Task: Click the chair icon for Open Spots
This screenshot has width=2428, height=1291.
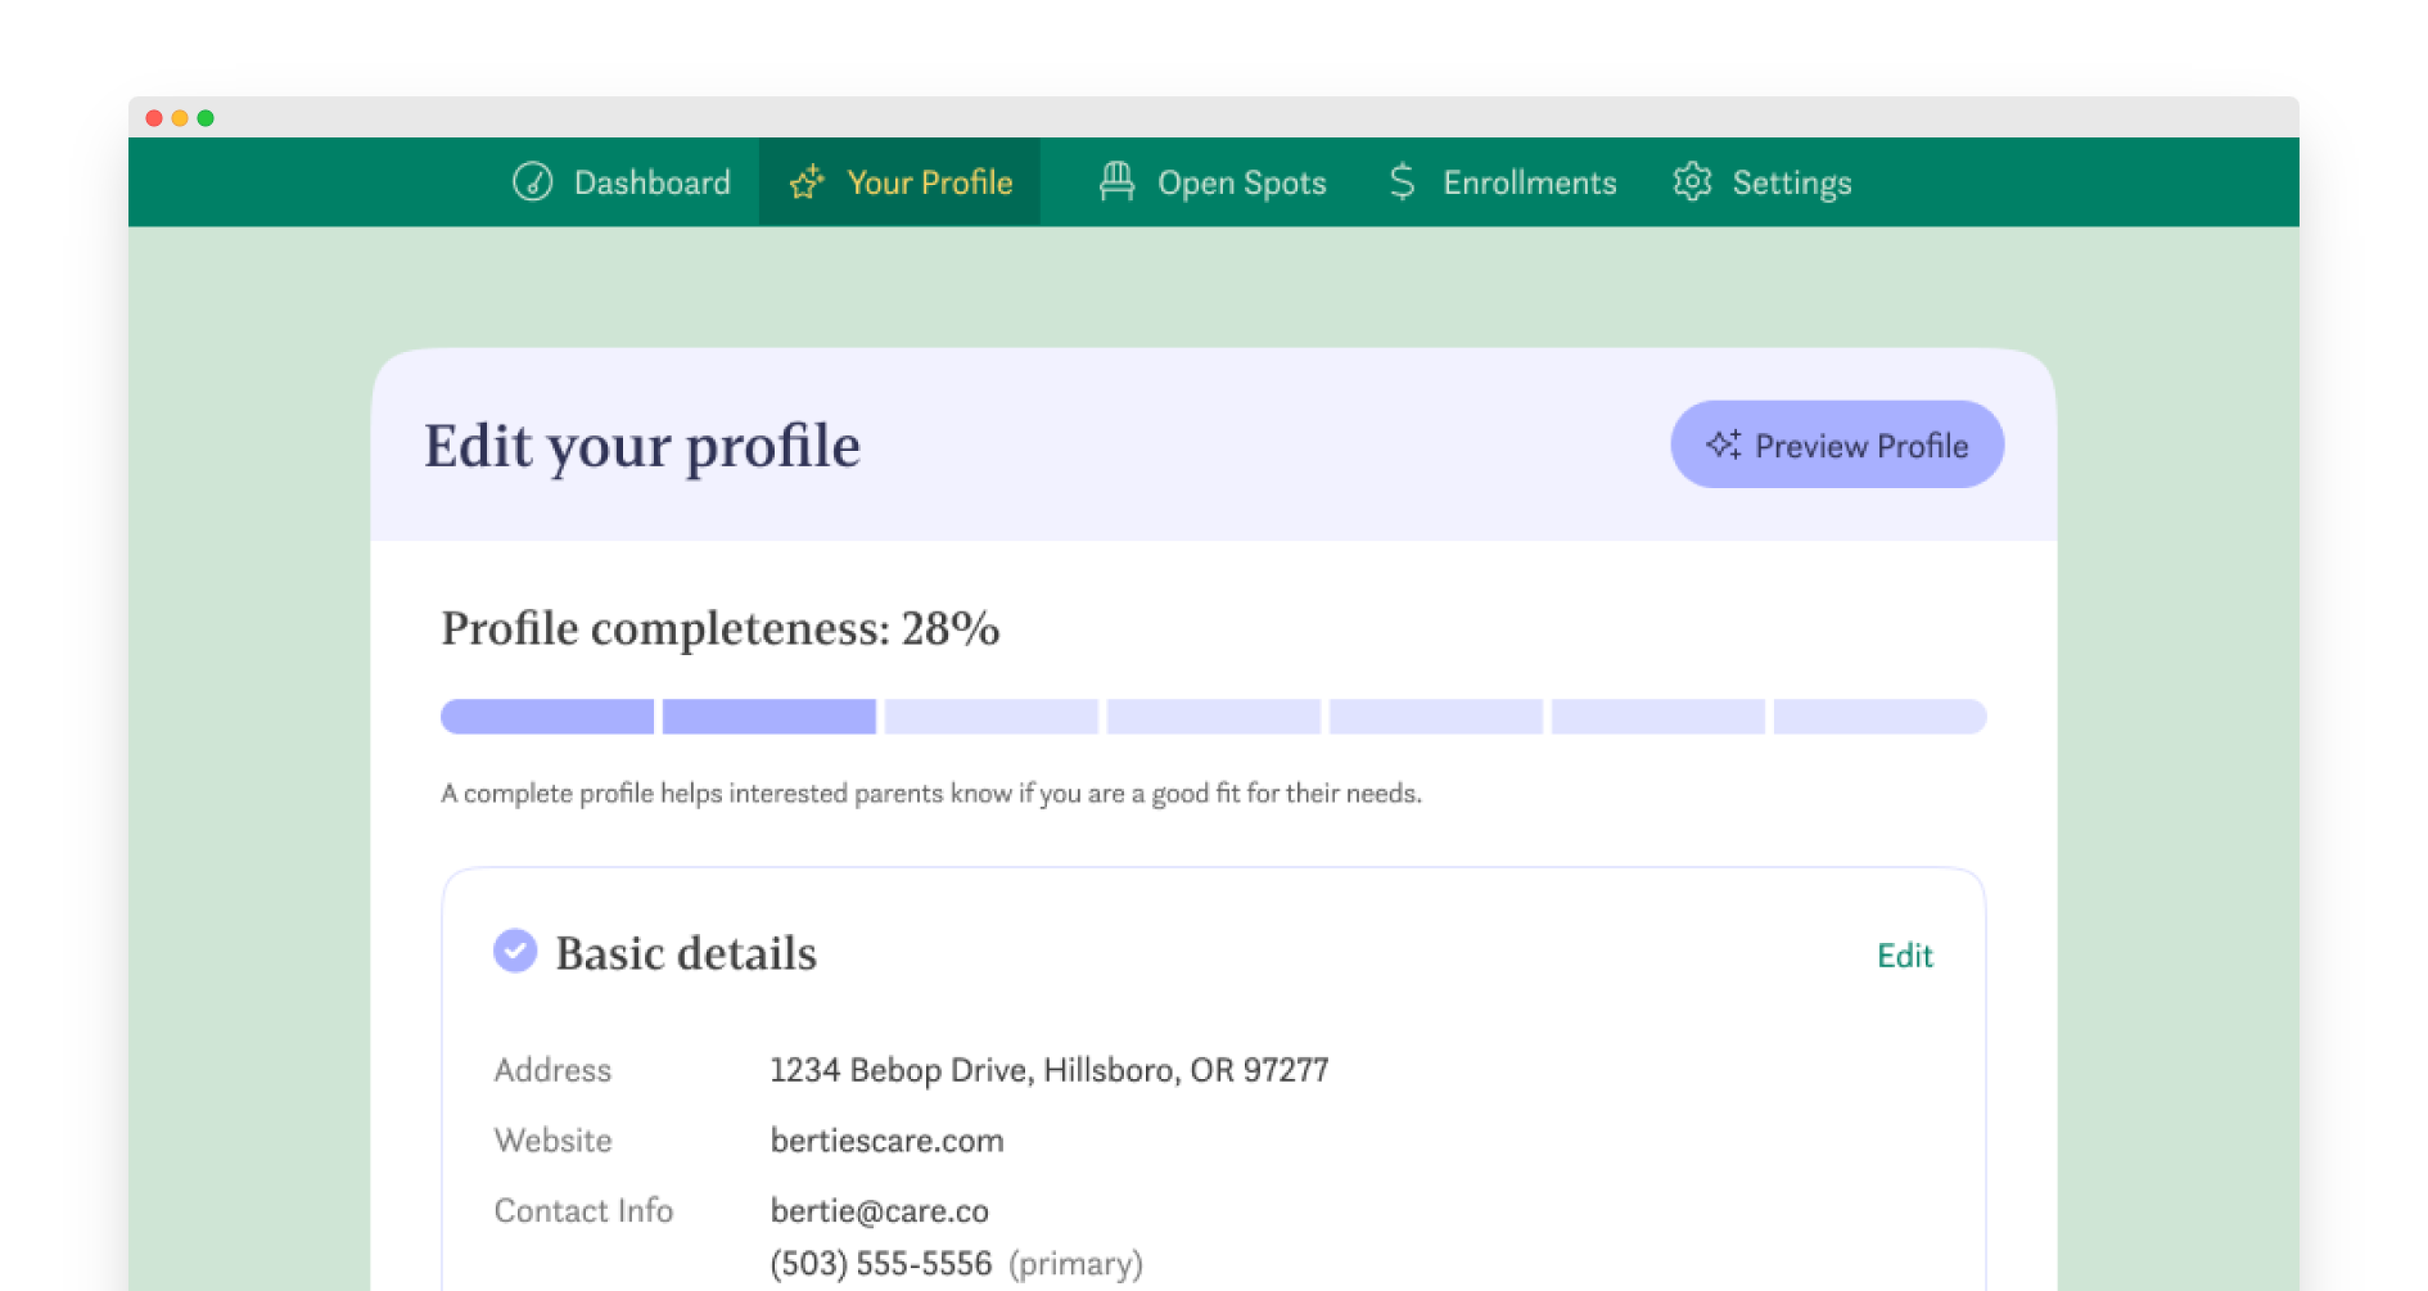Action: (x=1117, y=181)
